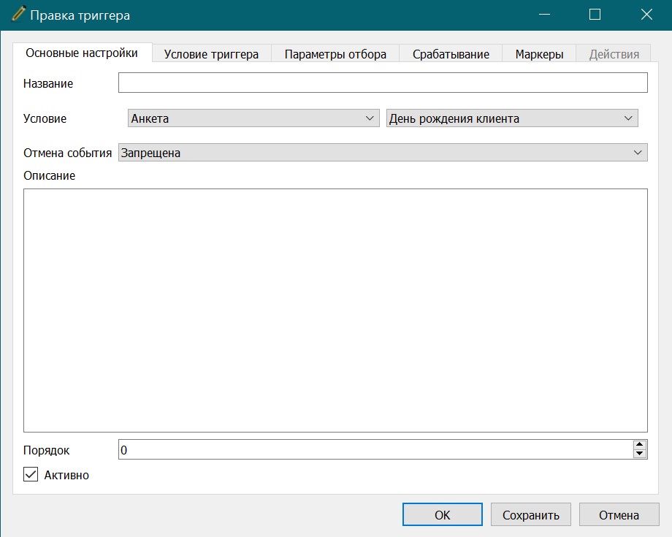The width and height of the screenshot is (672, 537).
Task: Open the Параметры отбора tab
Action: click(x=335, y=54)
